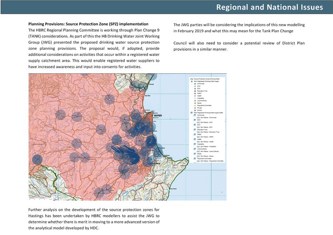
Task: Click the Education Trust point symbol in legend
Action: (x=195, y=91)
